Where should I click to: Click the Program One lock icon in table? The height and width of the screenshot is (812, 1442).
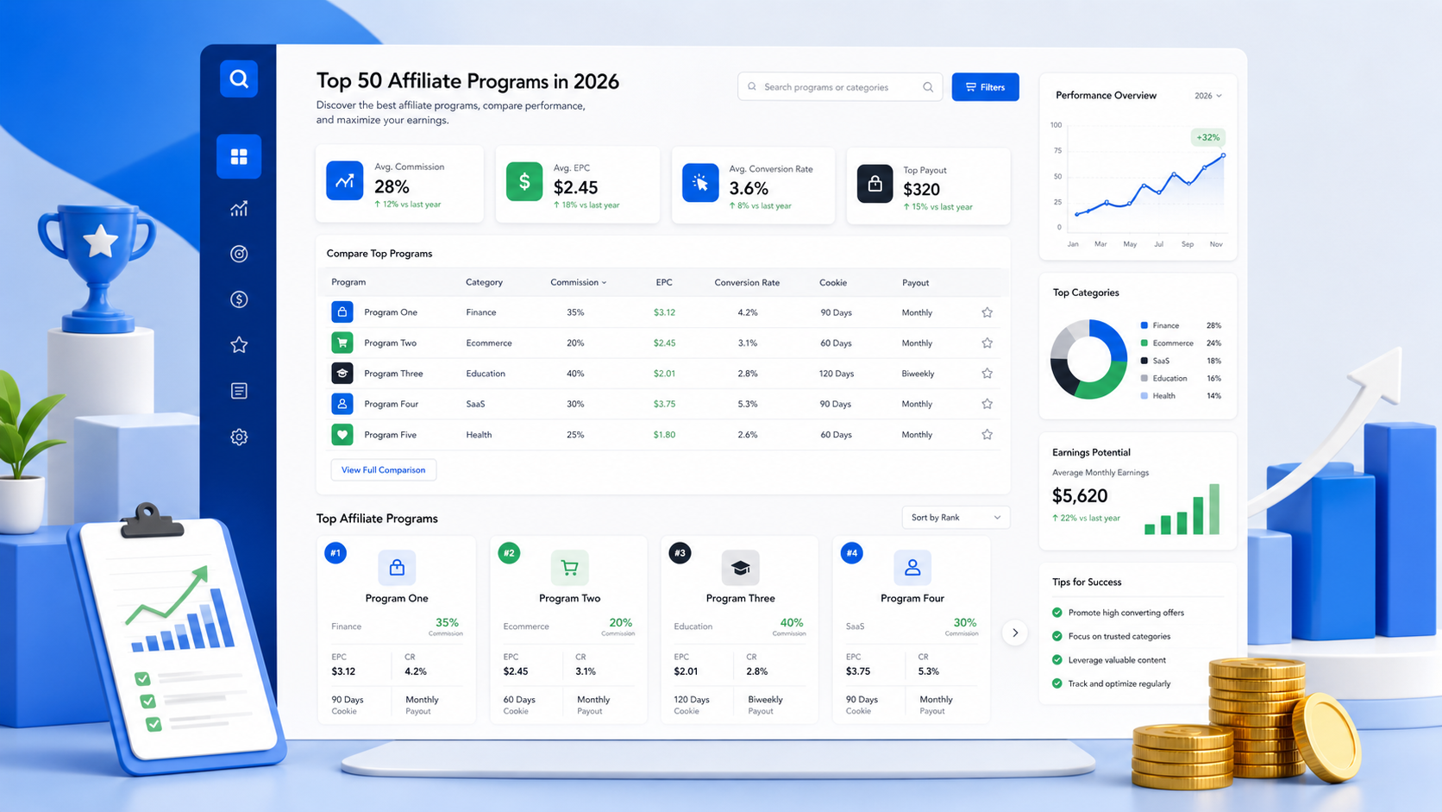pyautogui.click(x=342, y=312)
